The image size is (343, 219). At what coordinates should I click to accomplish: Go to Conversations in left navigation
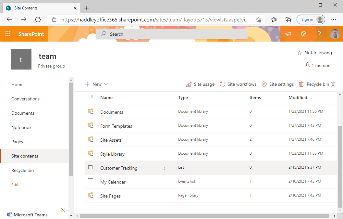tap(25, 99)
